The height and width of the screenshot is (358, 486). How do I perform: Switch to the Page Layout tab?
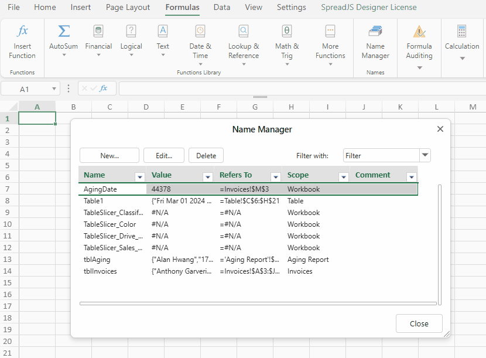(128, 7)
